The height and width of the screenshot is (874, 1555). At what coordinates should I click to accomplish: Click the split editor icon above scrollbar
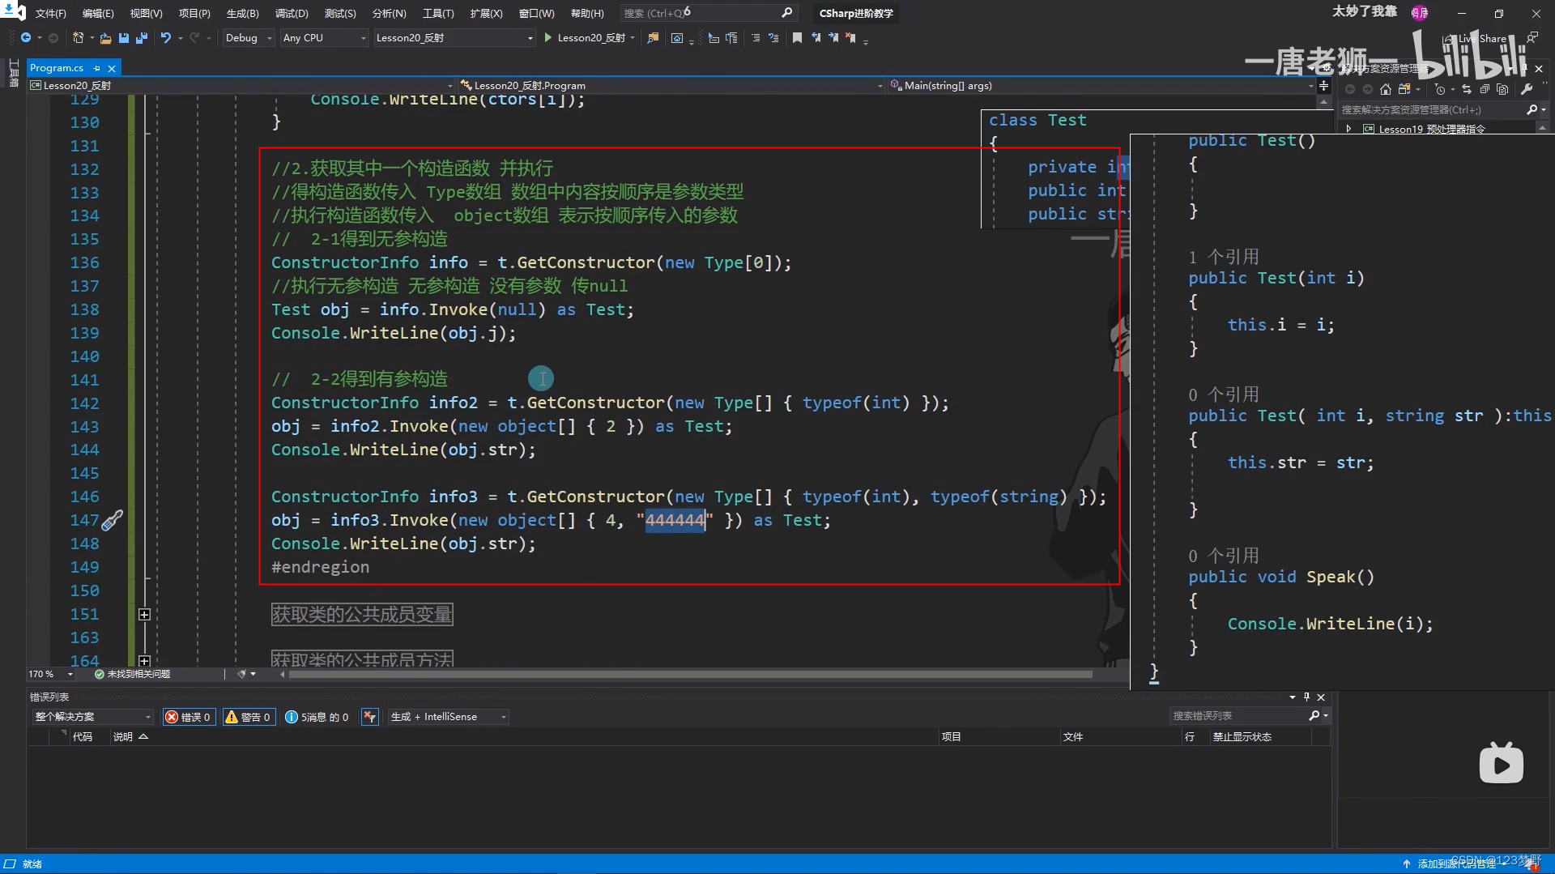1323,85
